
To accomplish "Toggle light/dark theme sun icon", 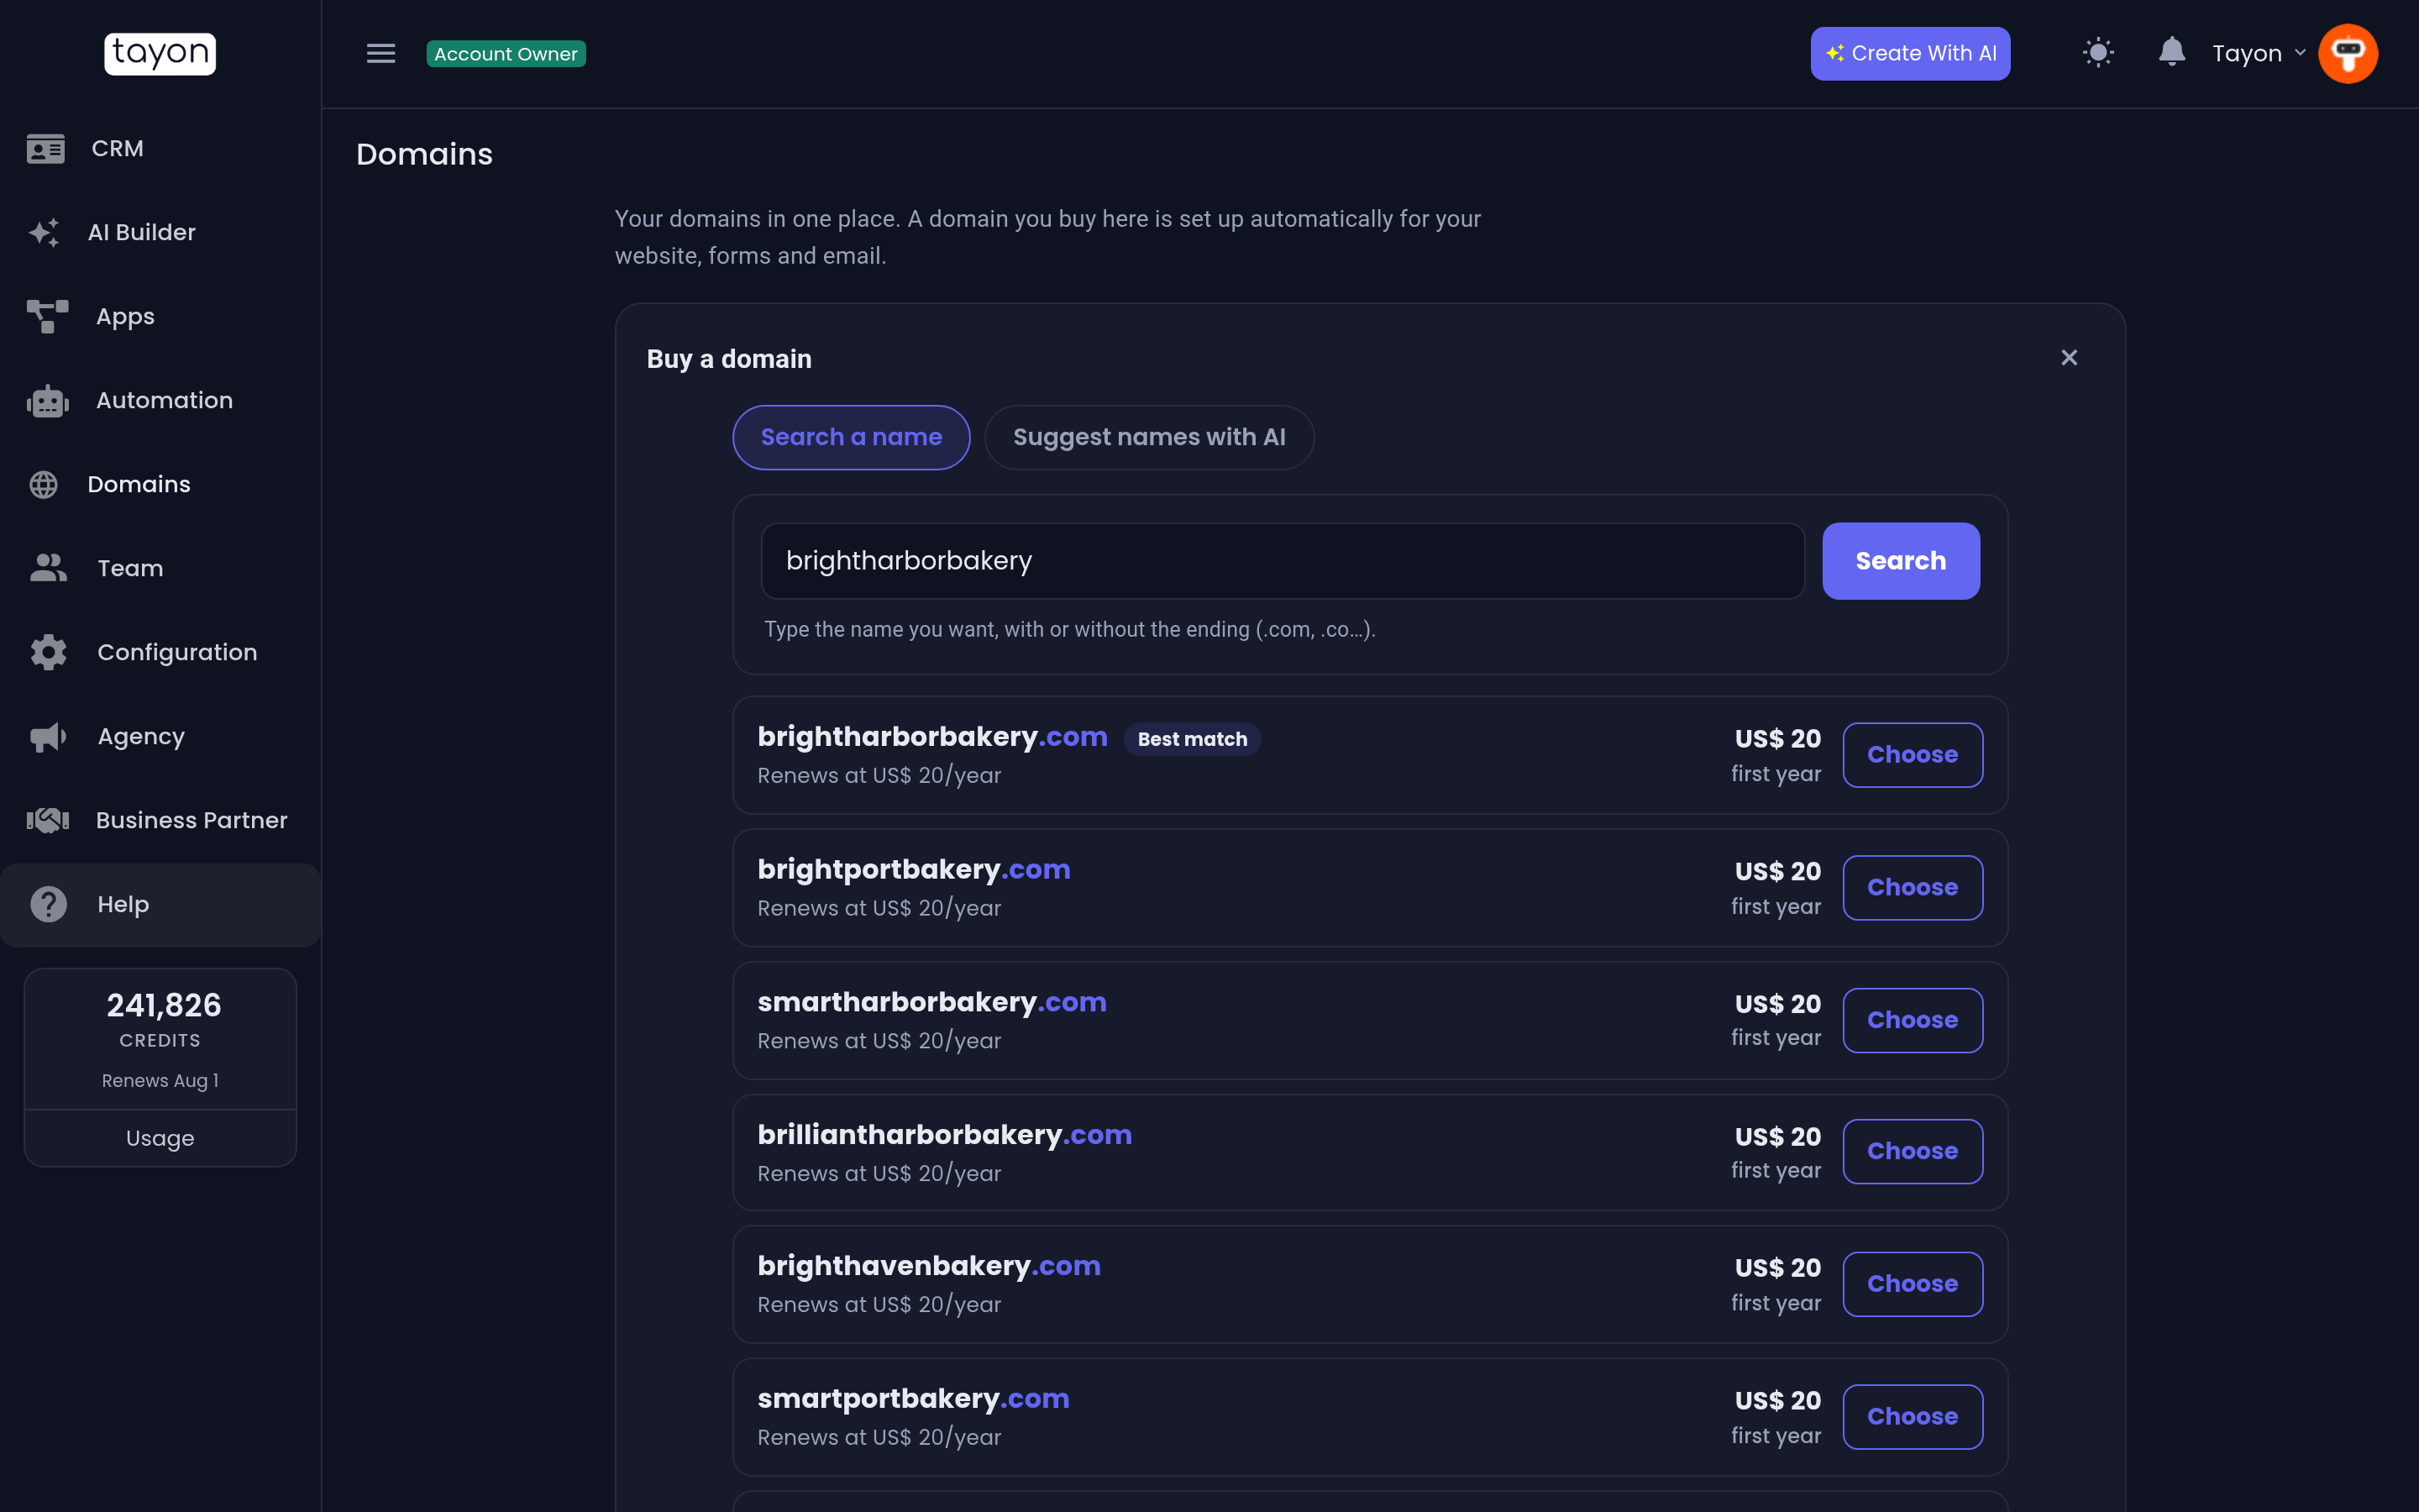I will [x=2098, y=53].
